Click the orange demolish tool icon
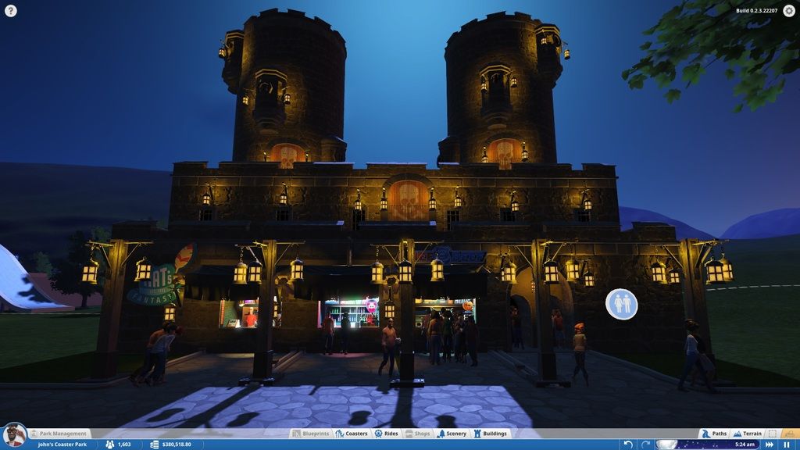This screenshot has height=450, width=800. click(x=790, y=434)
